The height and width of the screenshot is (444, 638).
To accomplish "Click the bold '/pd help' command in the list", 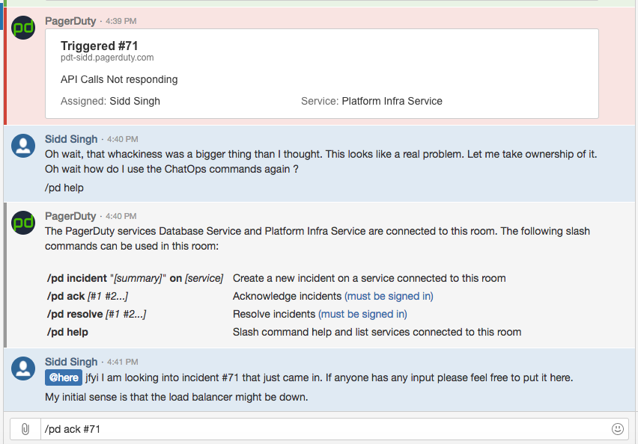I will point(67,332).
